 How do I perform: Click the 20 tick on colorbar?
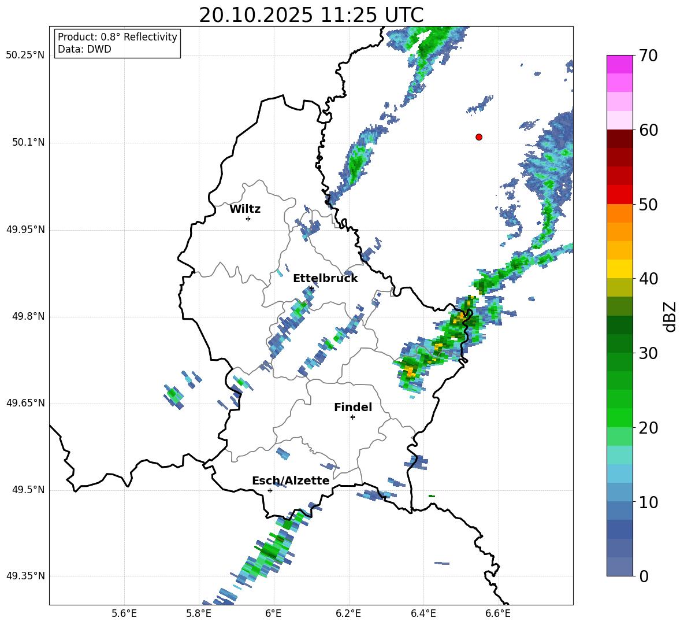648,427
